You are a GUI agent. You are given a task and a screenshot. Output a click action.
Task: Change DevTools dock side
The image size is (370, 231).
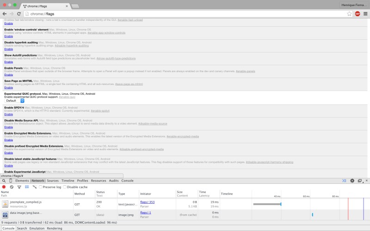pos(360,181)
